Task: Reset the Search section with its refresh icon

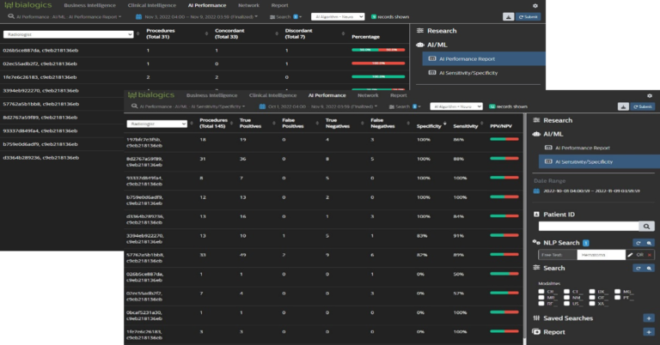Action: pos(639,268)
